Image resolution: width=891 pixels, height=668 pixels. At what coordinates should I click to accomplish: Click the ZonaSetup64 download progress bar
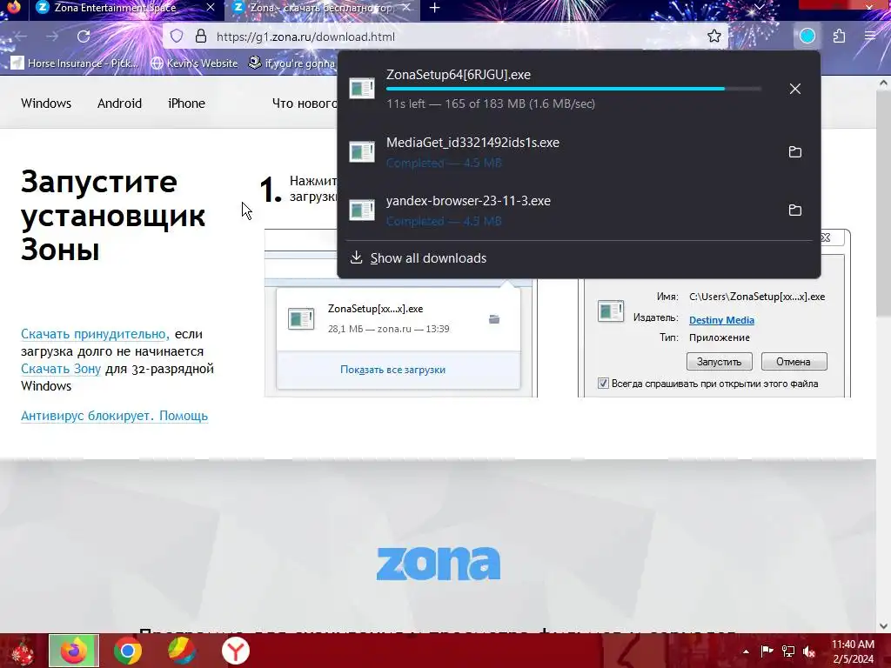[x=573, y=89]
